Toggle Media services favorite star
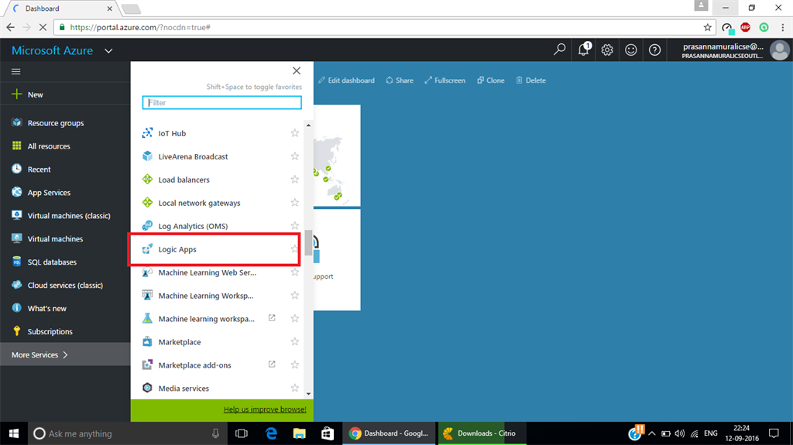The image size is (793, 445). [295, 388]
